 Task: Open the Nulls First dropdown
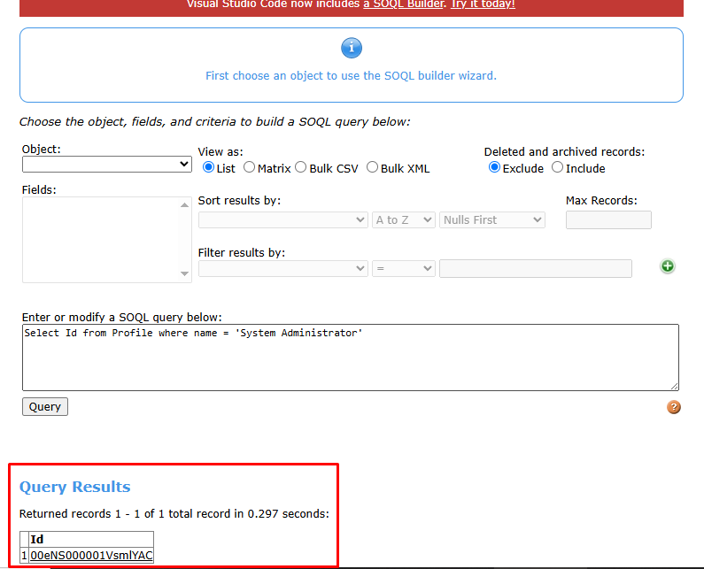click(491, 220)
